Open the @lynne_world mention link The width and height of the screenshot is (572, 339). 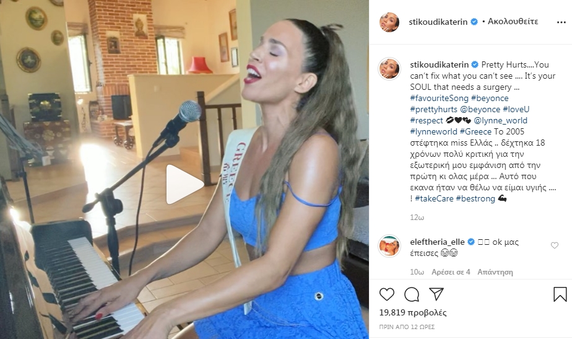tap(500, 120)
